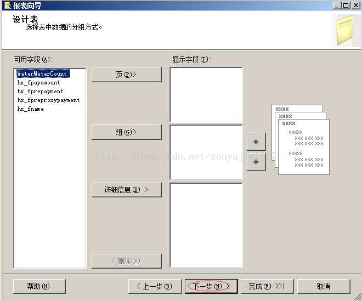Add field to Group with 组(G)> button
The width and height of the screenshot is (362, 301).
pos(127,132)
